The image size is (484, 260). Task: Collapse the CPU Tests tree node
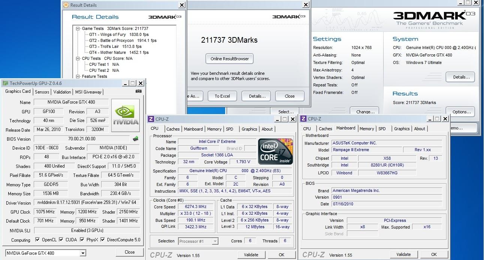78,58
